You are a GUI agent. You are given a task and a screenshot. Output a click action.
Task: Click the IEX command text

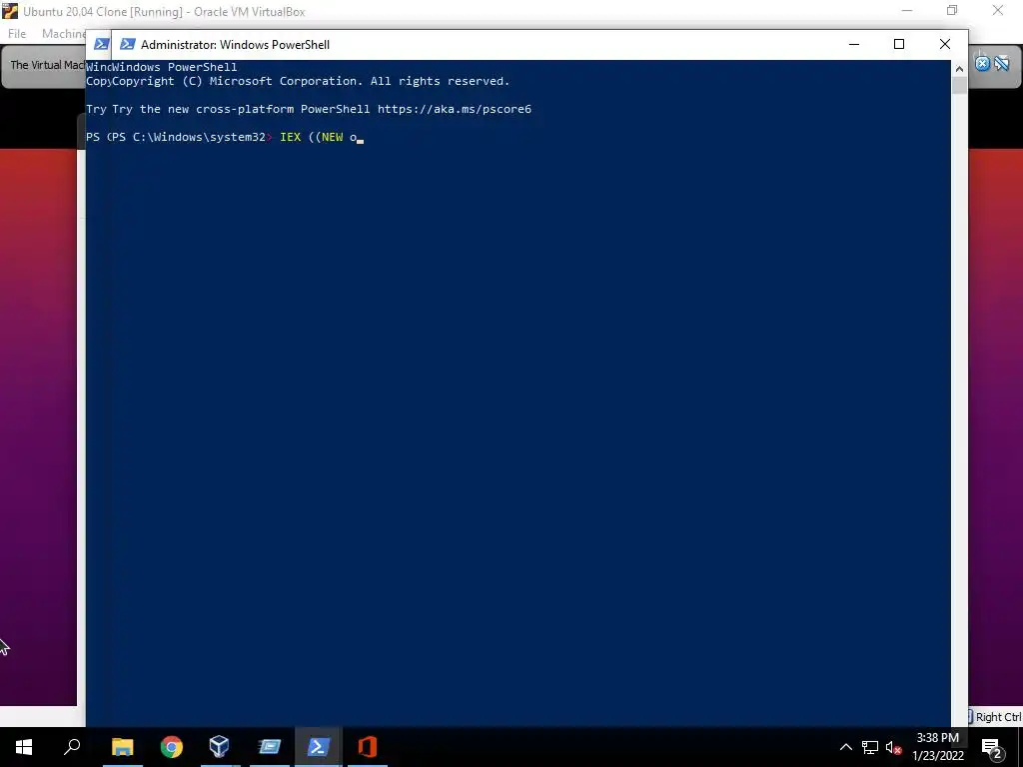(x=291, y=137)
